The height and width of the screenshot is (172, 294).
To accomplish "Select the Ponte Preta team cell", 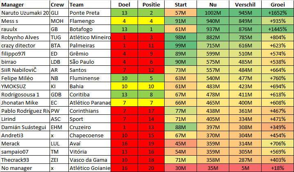I will 90,13.
